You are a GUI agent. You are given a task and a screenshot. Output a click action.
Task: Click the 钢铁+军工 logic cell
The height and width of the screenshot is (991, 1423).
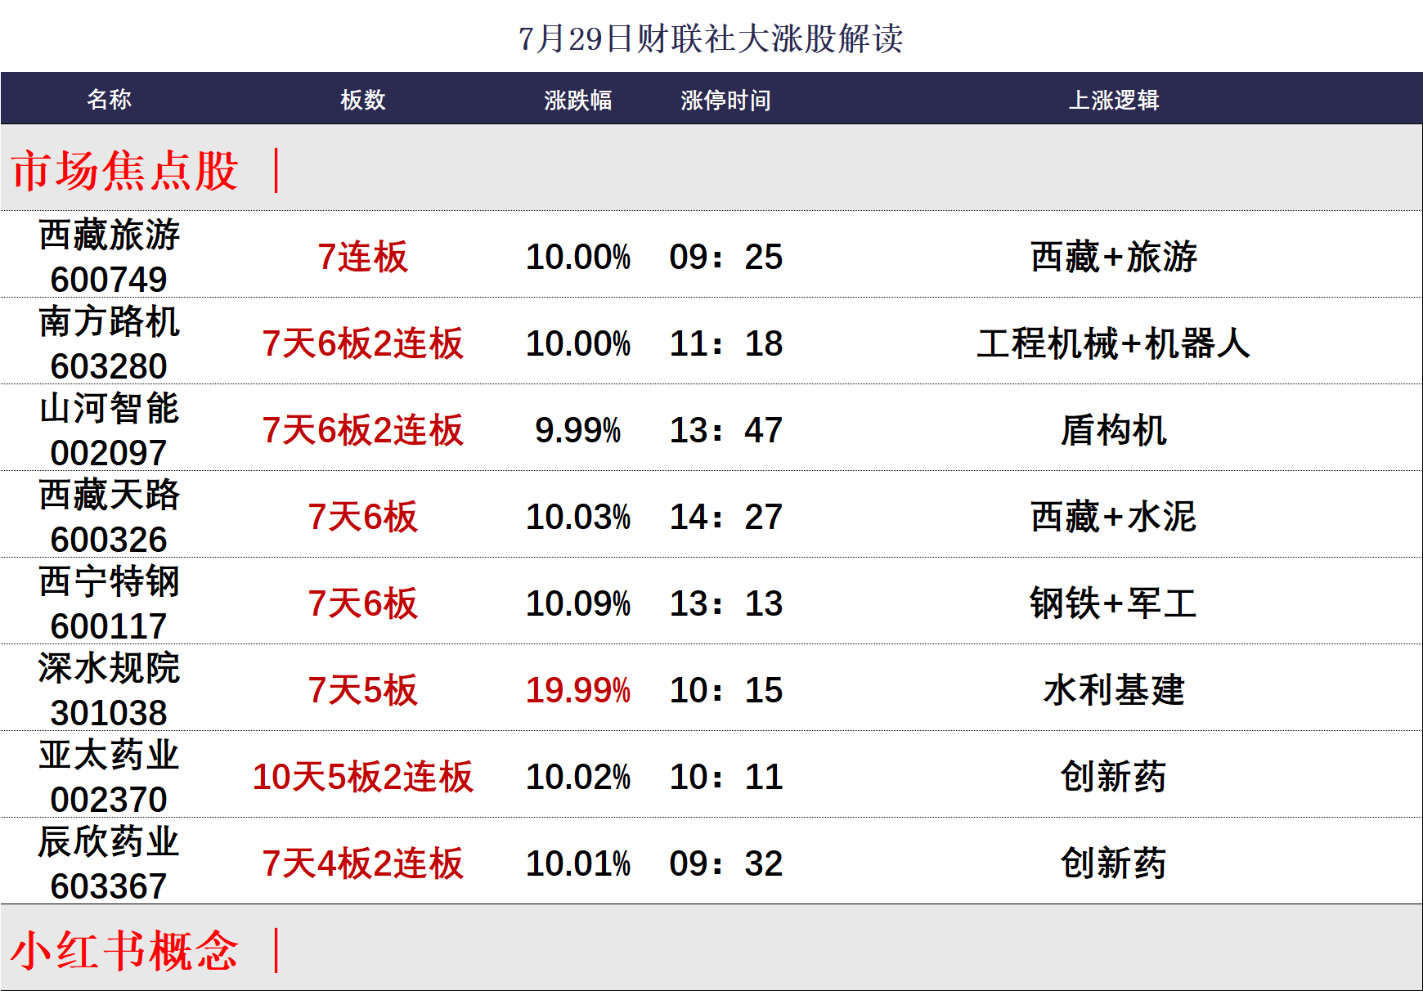[x=1114, y=603]
